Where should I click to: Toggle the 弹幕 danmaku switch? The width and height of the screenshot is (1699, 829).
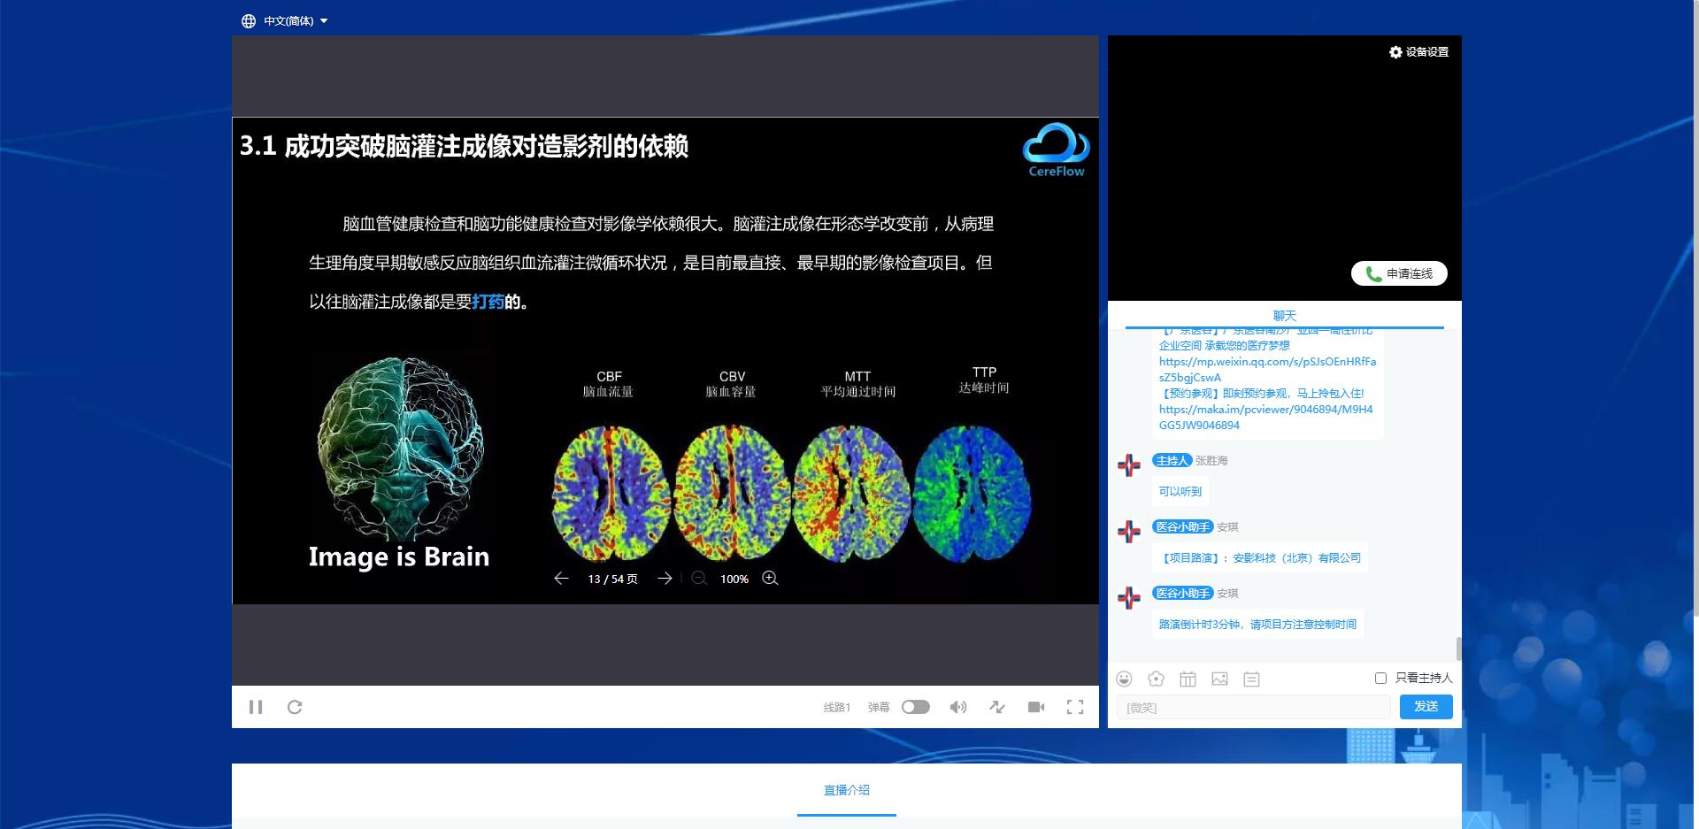pos(915,707)
